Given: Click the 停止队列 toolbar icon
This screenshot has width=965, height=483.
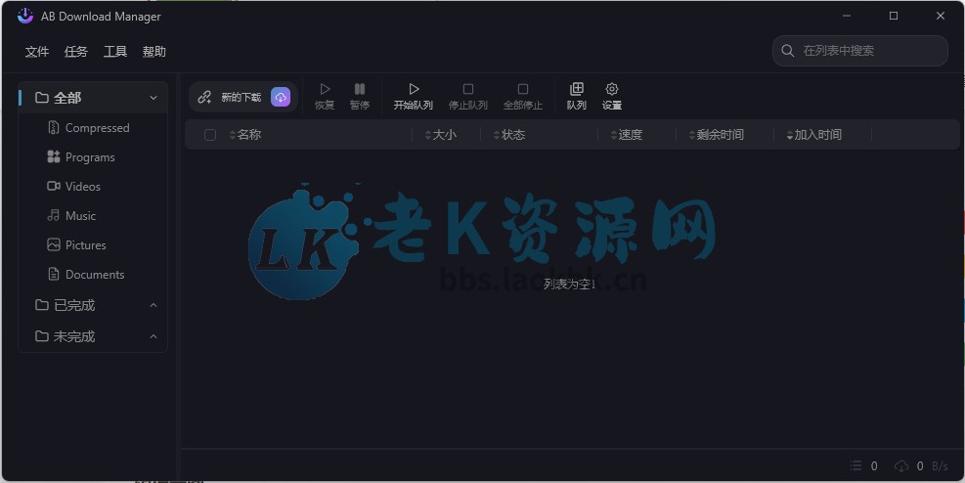Looking at the screenshot, I should pyautogui.click(x=467, y=90).
